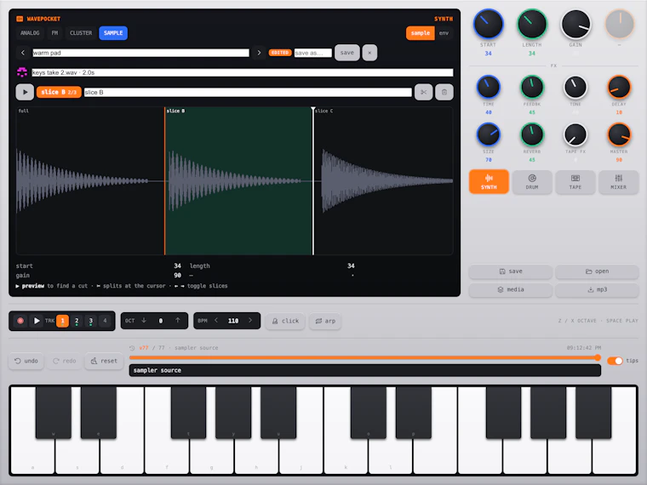This screenshot has width=647, height=485.
Task: Click the reset button
Action: tap(104, 361)
